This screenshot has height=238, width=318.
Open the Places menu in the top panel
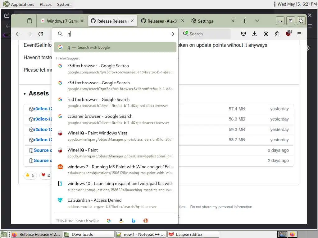coord(46,4)
